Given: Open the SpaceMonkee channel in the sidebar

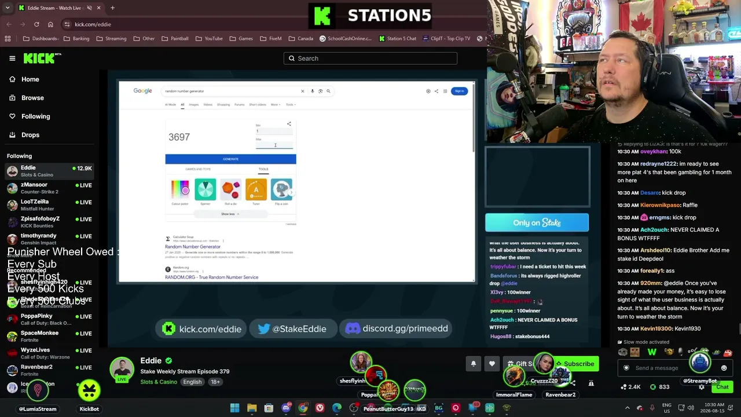Looking at the screenshot, I should point(50,336).
